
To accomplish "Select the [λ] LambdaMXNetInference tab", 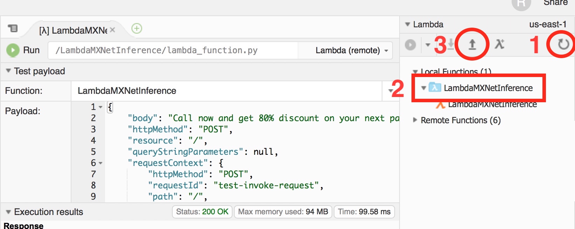I will 74,30.
